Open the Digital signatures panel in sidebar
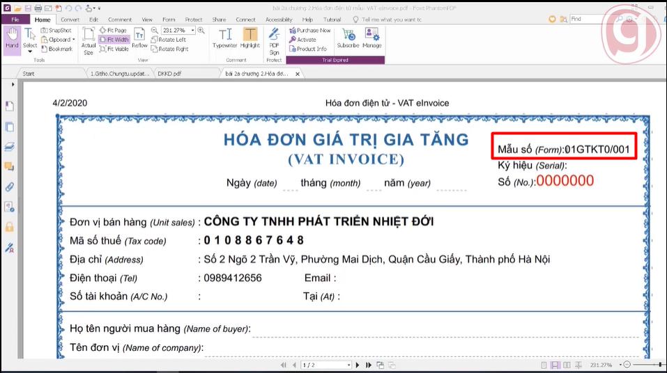The height and width of the screenshot is (373, 667). pos(9,248)
